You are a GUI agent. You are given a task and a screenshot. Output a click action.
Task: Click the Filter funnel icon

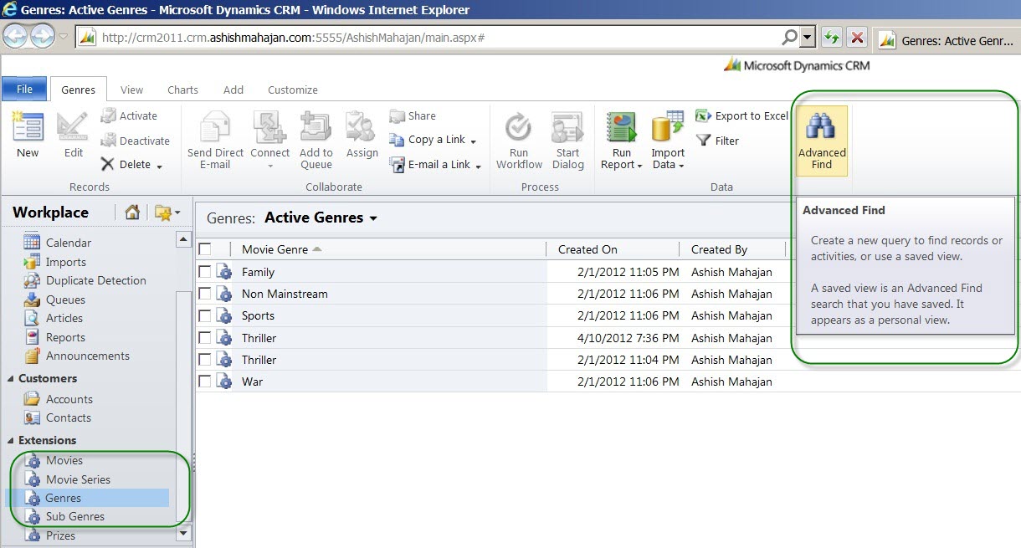click(704, 141)
